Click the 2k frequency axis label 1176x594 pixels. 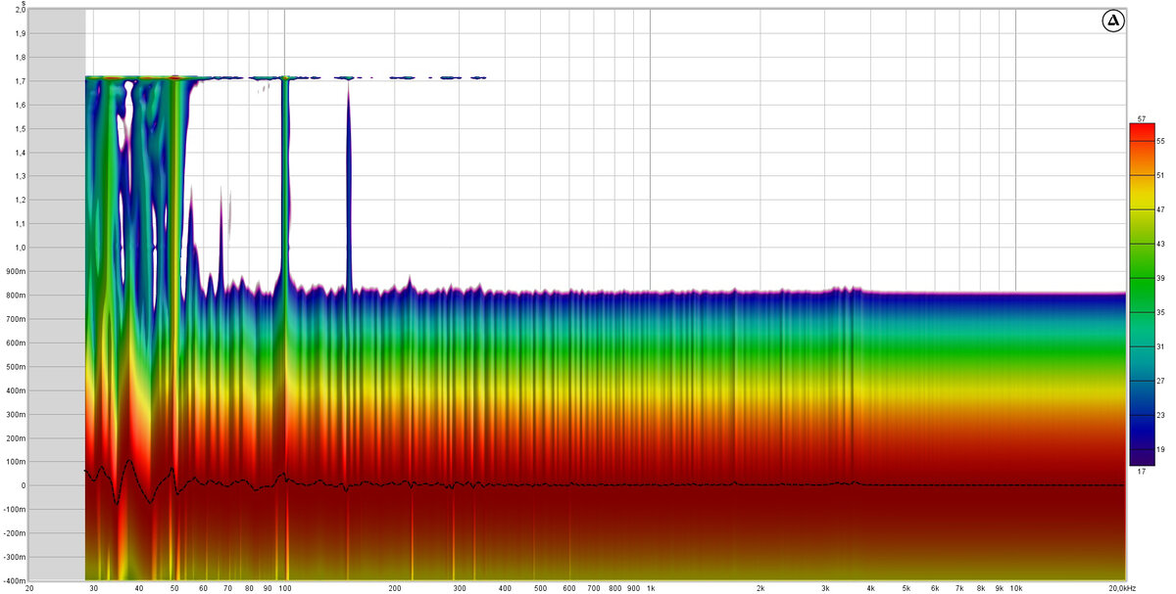tap(760, 588)
